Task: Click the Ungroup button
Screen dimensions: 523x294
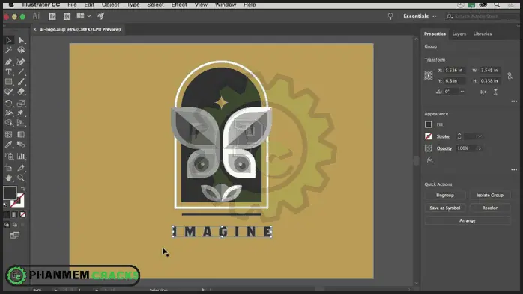Action: click(x=445, y=195)
